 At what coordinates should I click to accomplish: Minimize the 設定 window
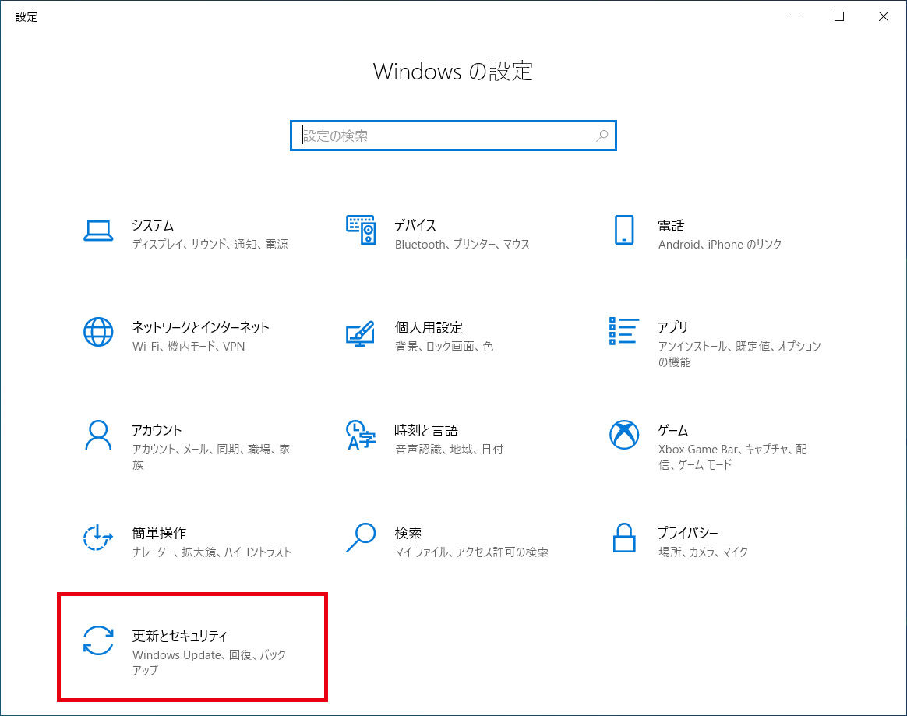(795, 16)
